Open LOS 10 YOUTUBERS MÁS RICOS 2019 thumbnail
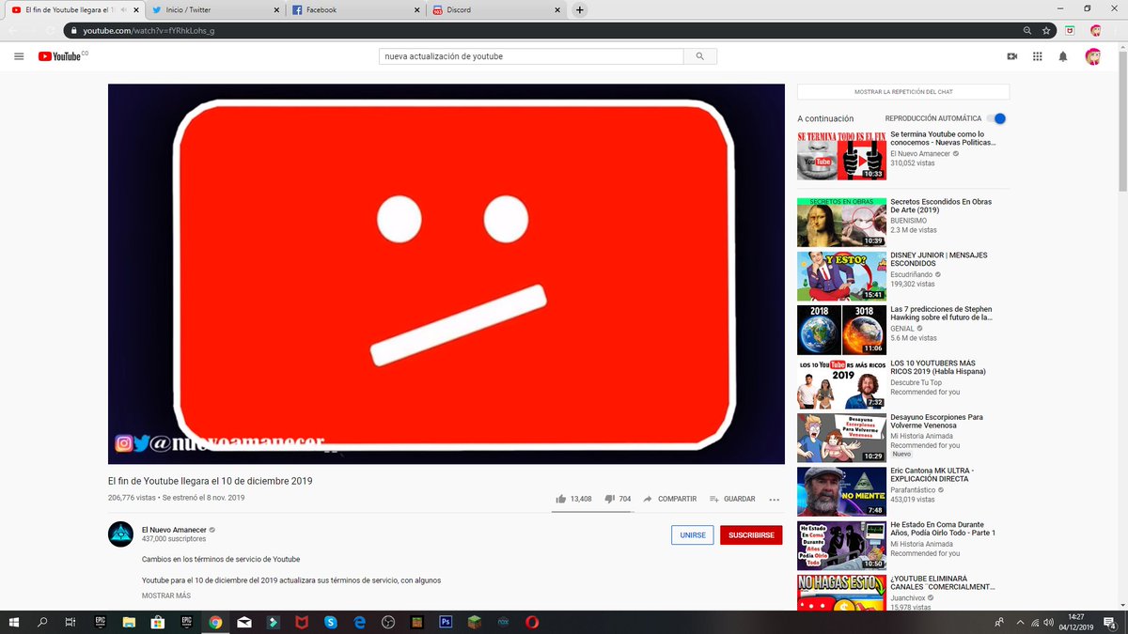 [841, 383]
